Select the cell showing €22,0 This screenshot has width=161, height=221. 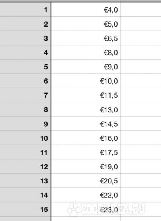[x=86, y=195]
